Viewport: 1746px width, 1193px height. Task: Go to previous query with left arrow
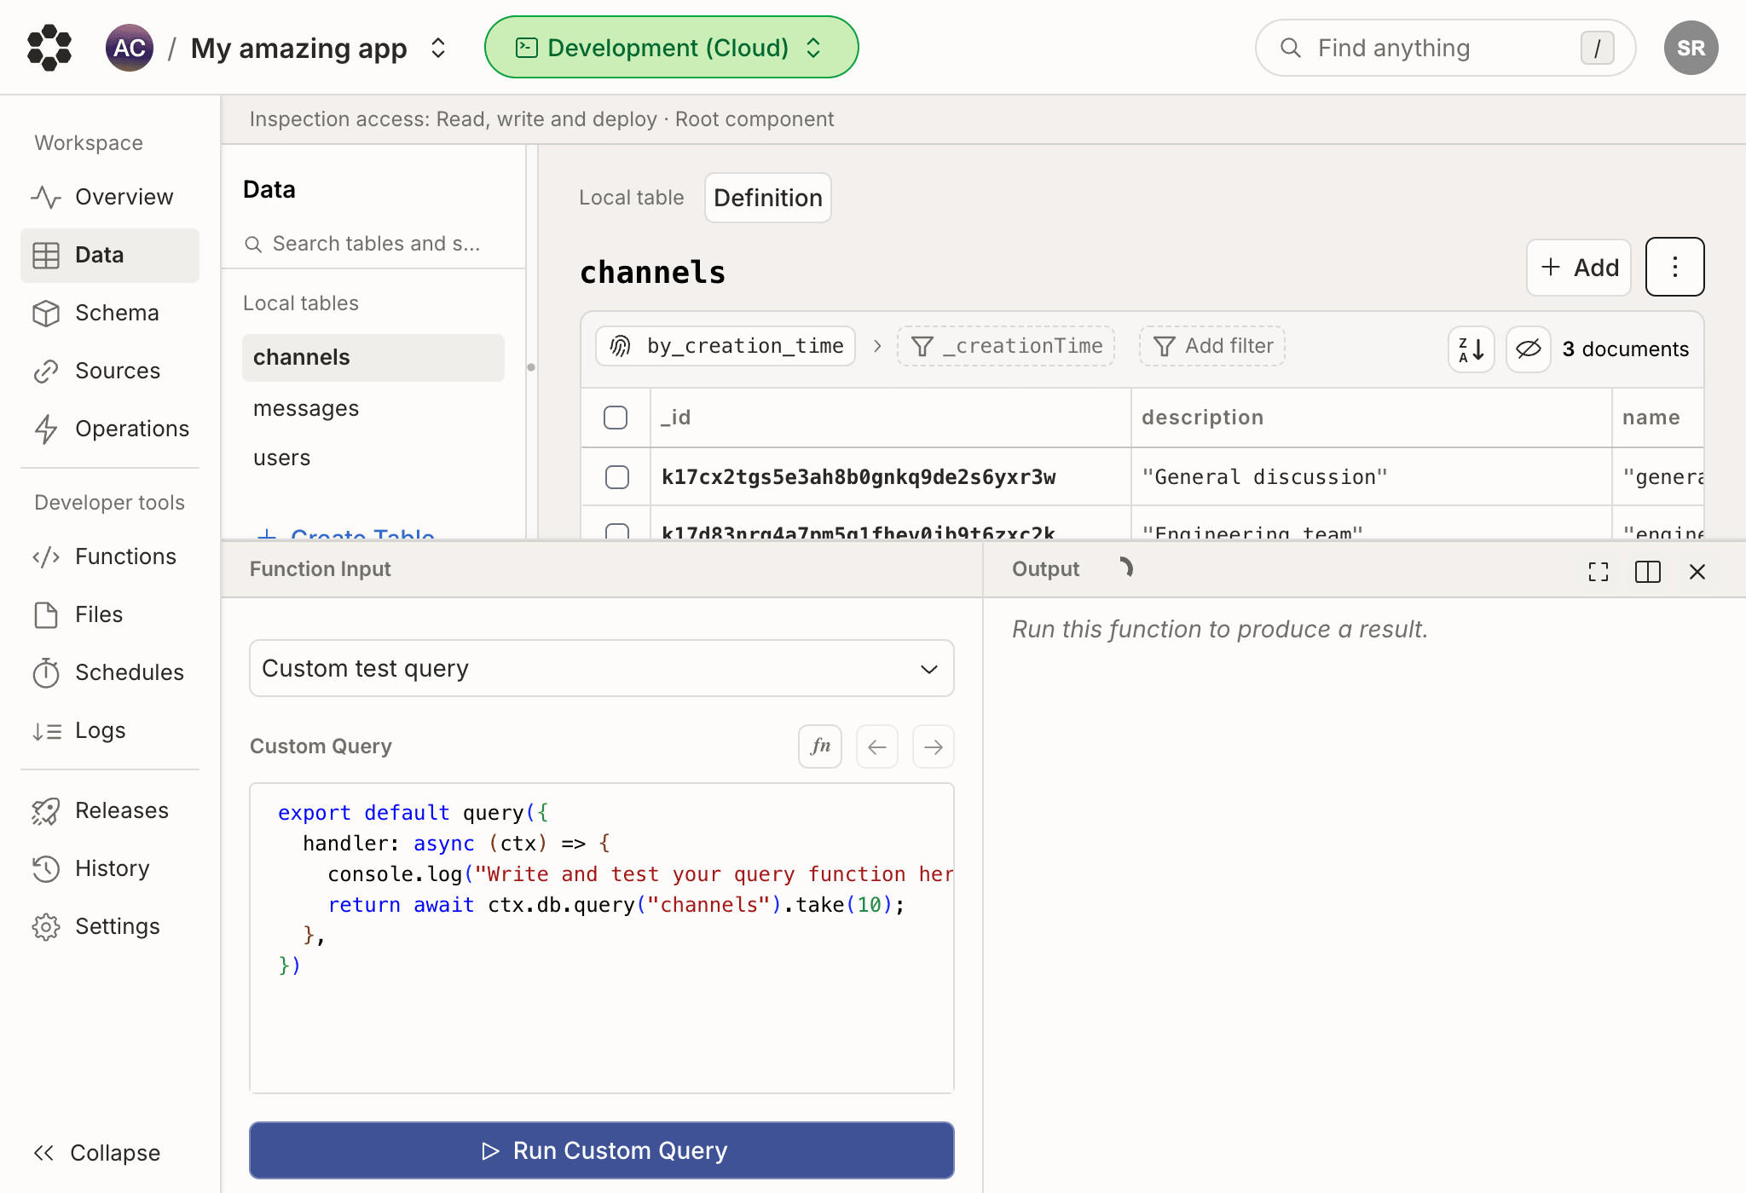[x=877, y=746]
